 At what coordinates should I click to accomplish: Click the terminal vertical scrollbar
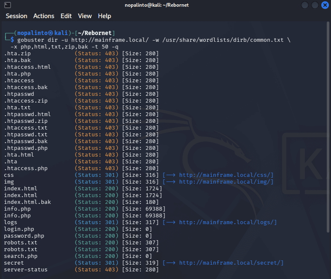coord(328,127)
